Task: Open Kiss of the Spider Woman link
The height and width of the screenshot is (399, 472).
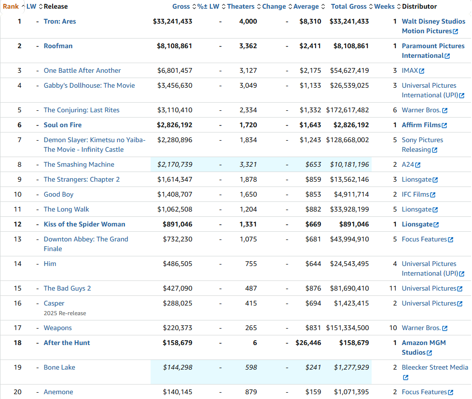Action: tap(84, 225)
